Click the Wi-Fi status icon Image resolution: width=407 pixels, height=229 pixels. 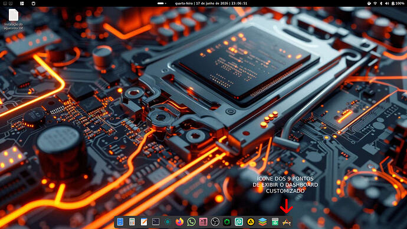[375, 4]
